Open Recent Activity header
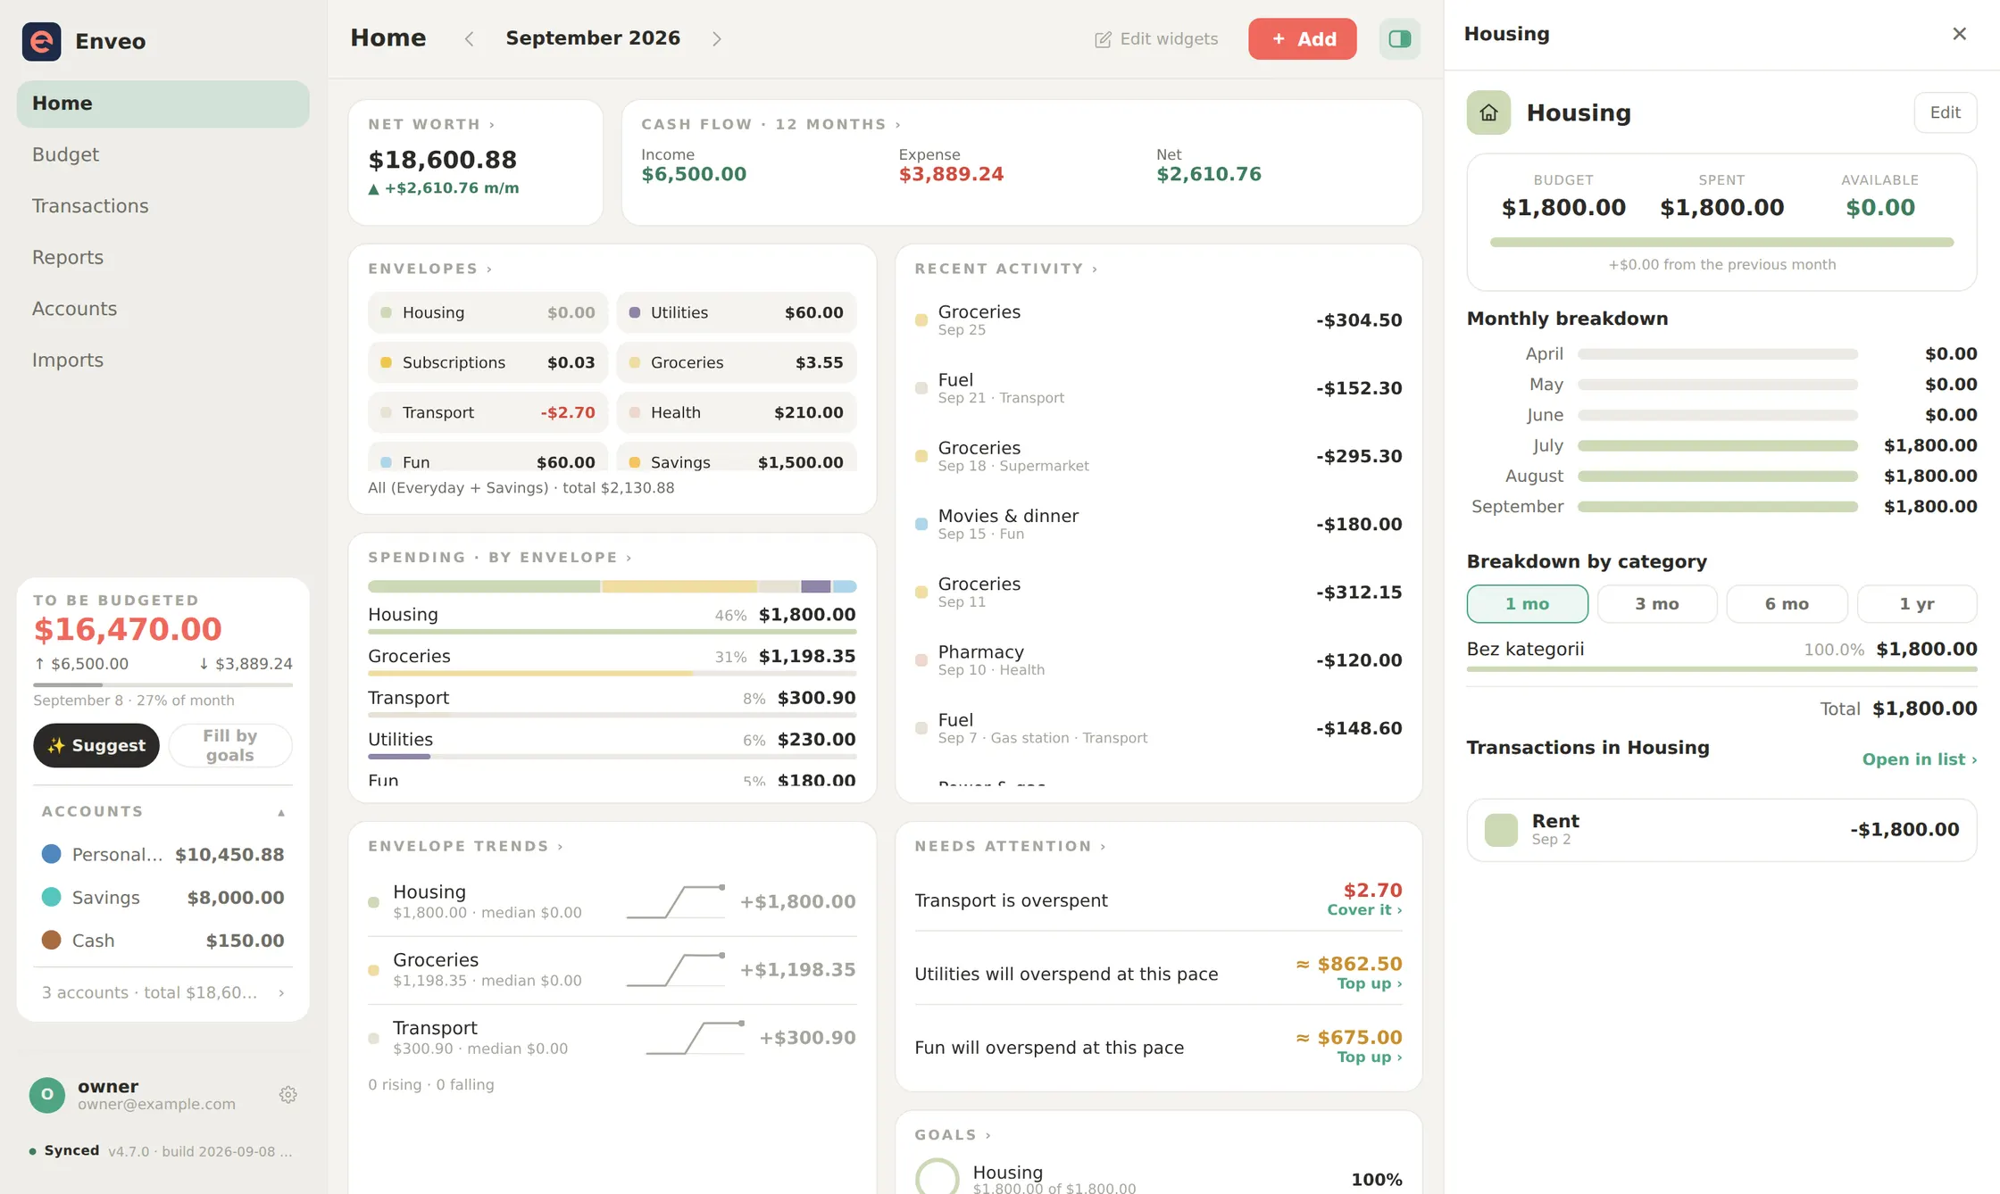 click(x=1005, y=269)
